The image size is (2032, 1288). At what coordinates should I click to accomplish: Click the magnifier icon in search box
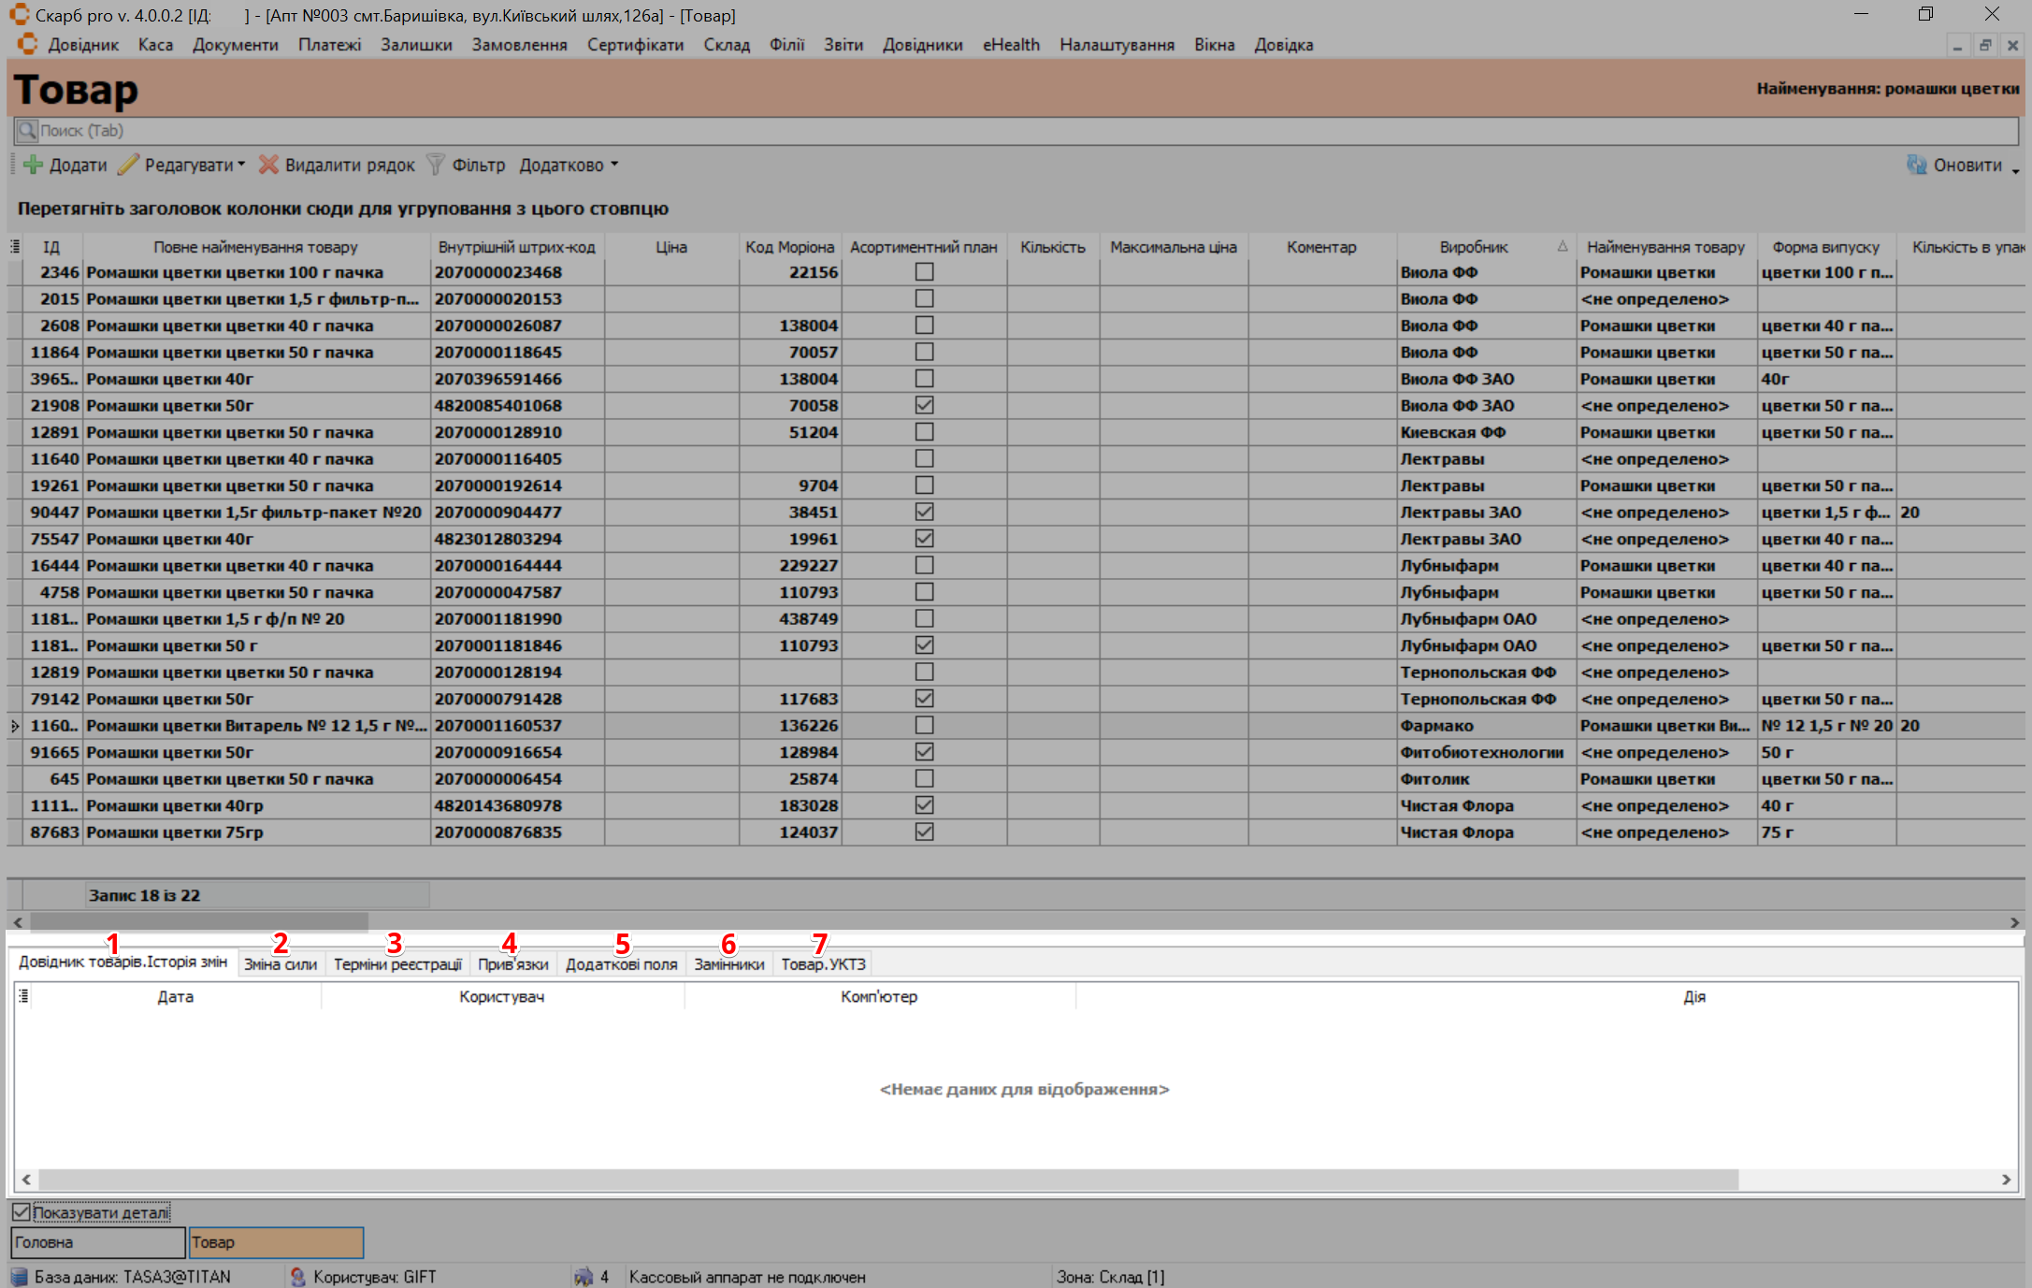coord(27,130)
